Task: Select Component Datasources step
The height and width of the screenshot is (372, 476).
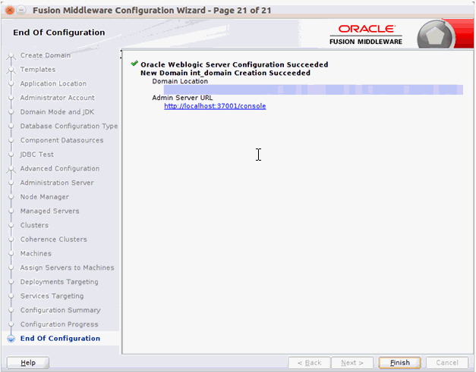Action: [61, 140]
